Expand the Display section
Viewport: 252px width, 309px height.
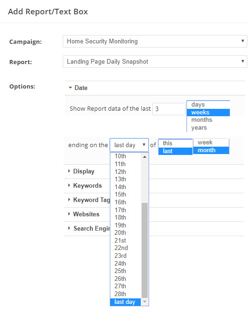tap(81, 171)
